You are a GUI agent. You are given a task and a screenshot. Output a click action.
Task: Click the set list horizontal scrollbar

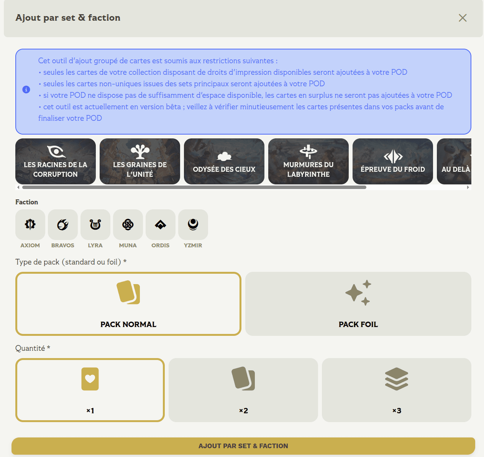[x=194, y=187]
